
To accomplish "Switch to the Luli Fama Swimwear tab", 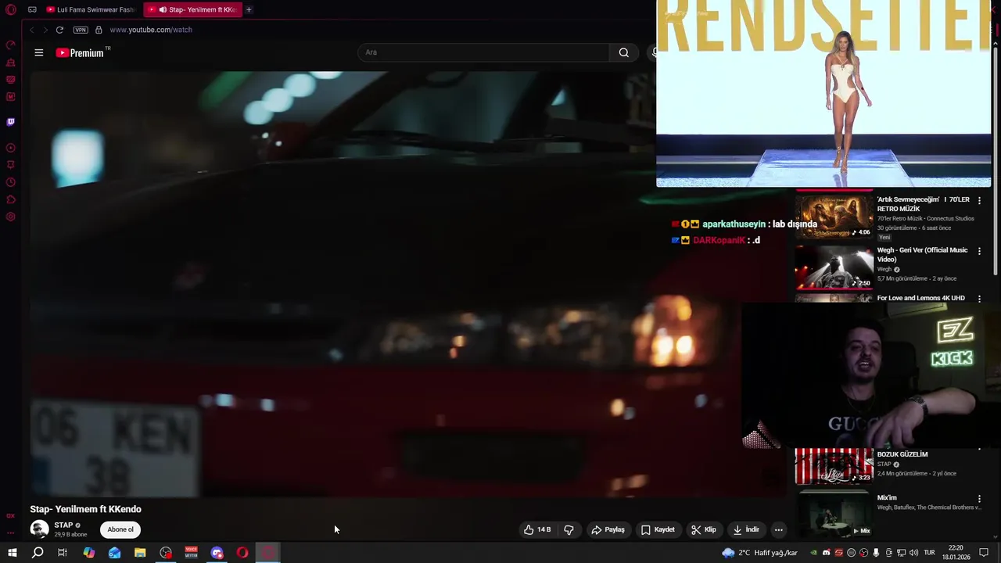I will click(x=91, y=9).
